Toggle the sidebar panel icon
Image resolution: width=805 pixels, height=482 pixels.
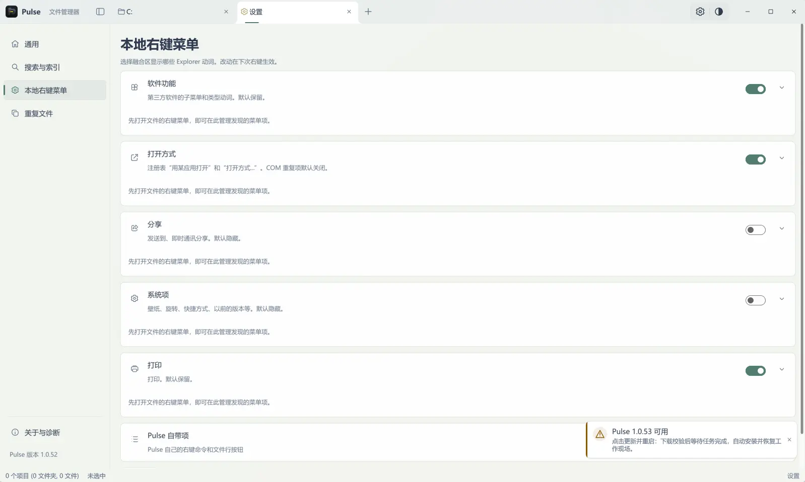click(x=100, y=12)
